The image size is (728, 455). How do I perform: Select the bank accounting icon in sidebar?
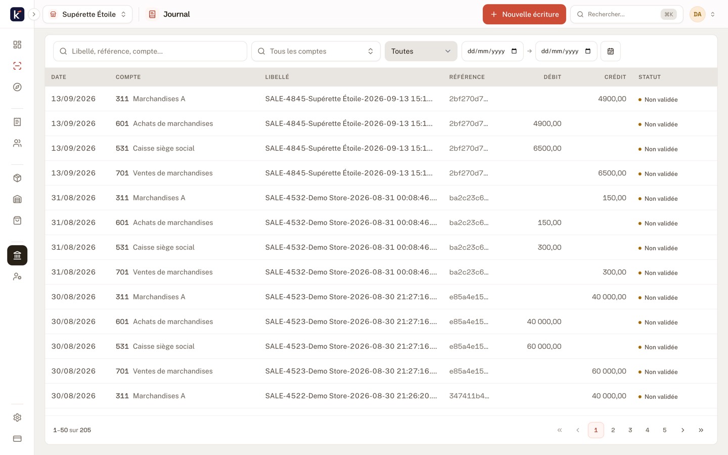pos(17,255)
